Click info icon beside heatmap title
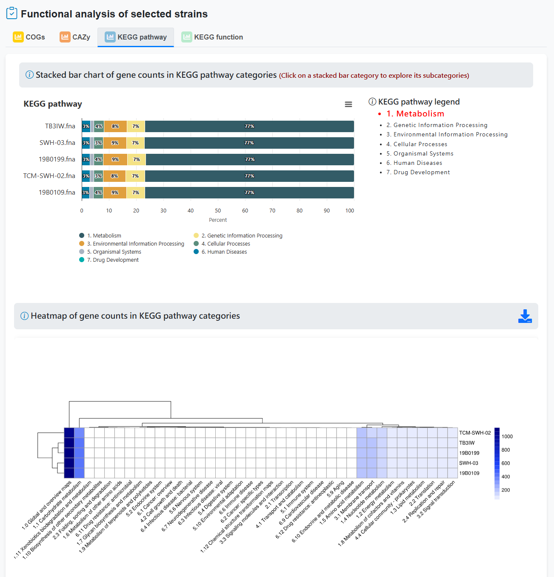Screen dimensions: 554x577 point(25,316)
